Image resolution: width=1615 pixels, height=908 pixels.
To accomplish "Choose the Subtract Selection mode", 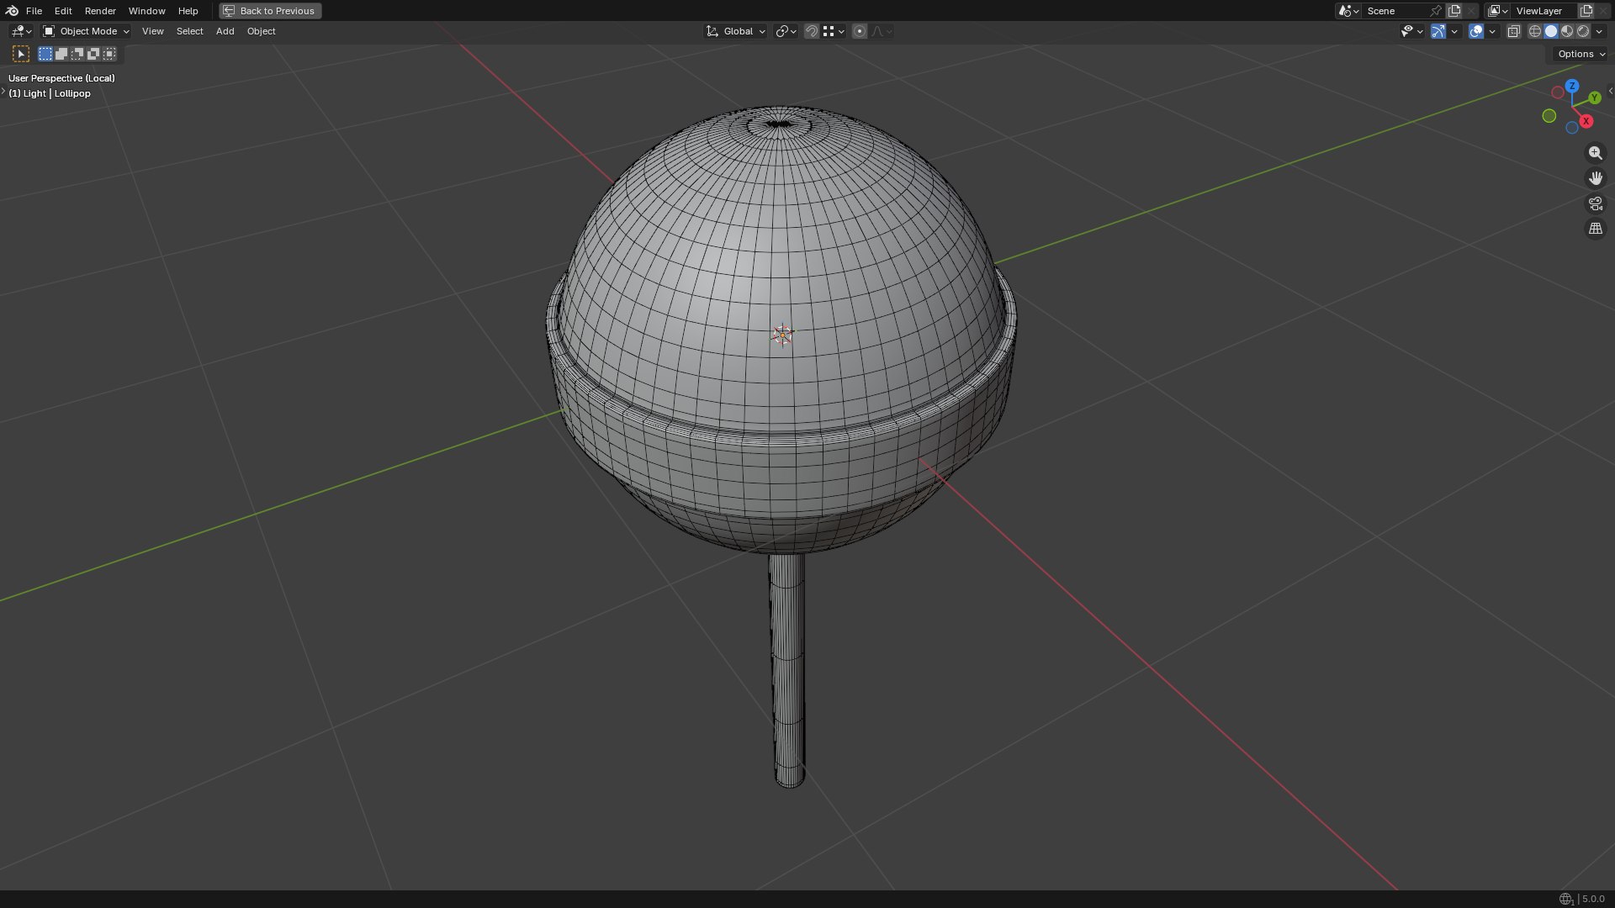I will (77, 54).
